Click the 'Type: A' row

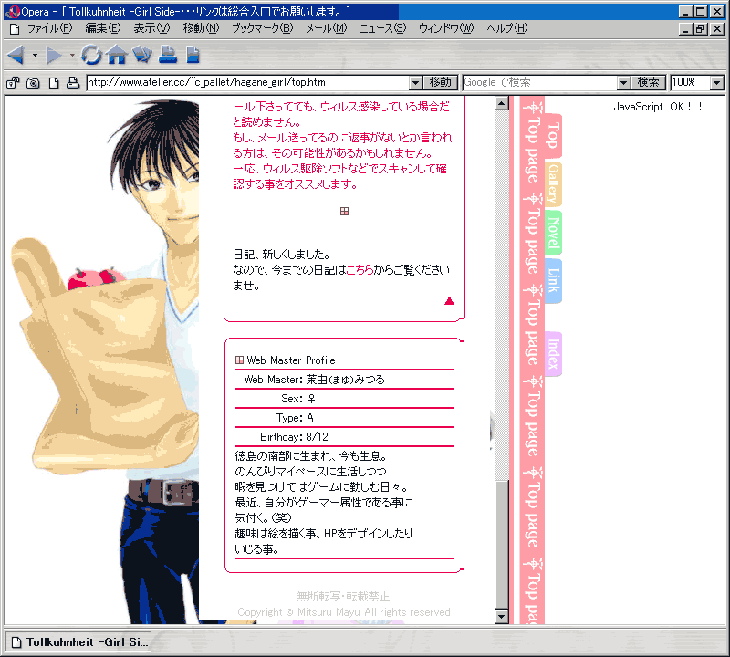click(x=344, y=418)
